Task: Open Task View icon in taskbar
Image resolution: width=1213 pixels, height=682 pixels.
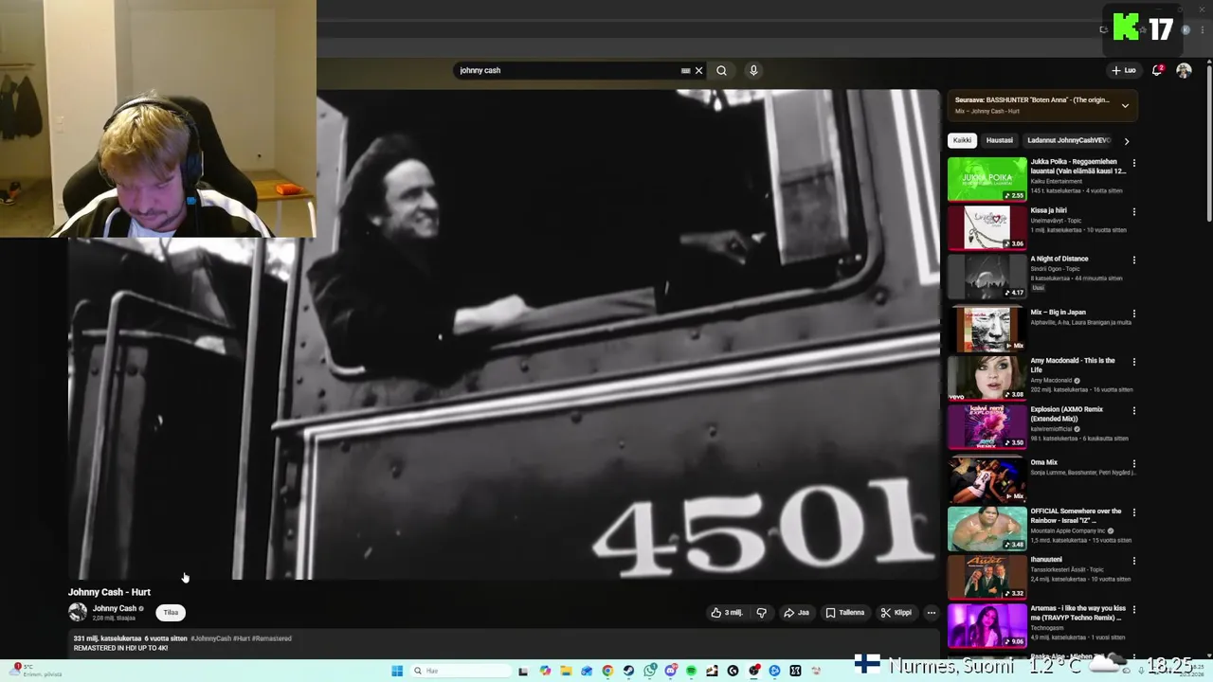Action: [x=522, y=671]
